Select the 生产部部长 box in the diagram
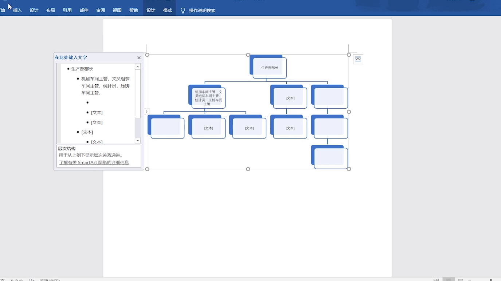Screen dimensions: 501x281 270,68
